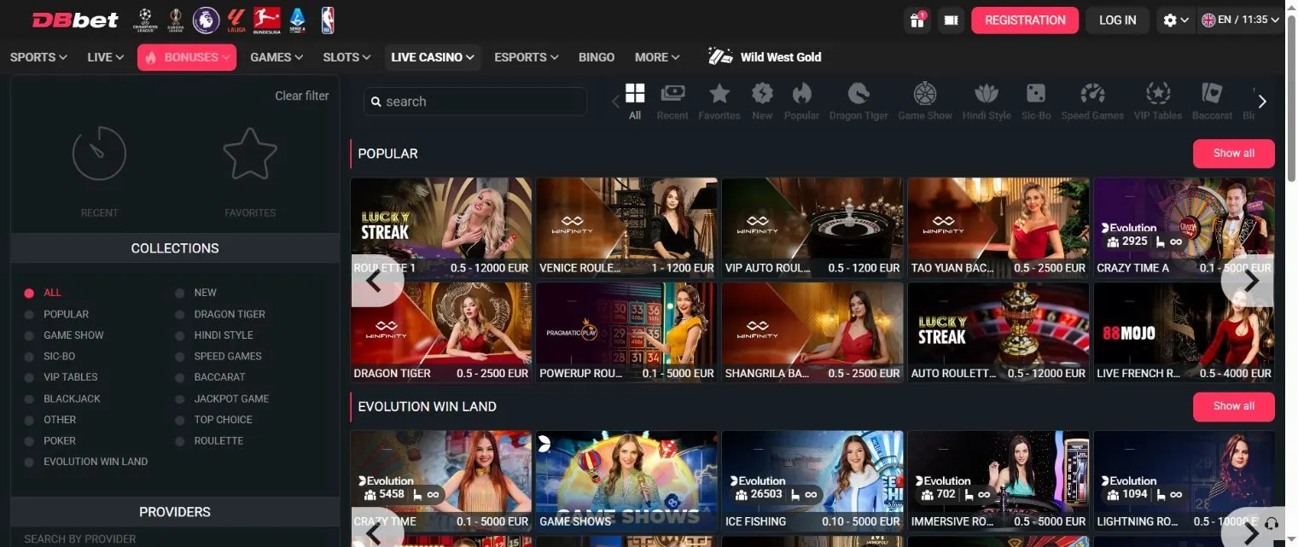Open the Serie A icon
The height and width of the screenshot is (547, 1298).
pos(298,20)
